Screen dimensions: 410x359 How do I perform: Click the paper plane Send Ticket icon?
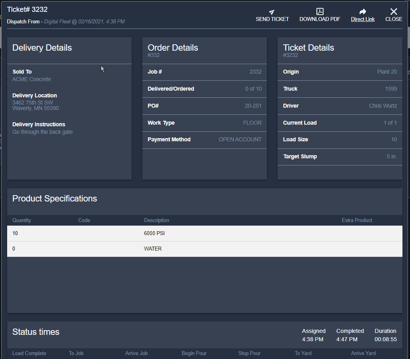(272, 12)
